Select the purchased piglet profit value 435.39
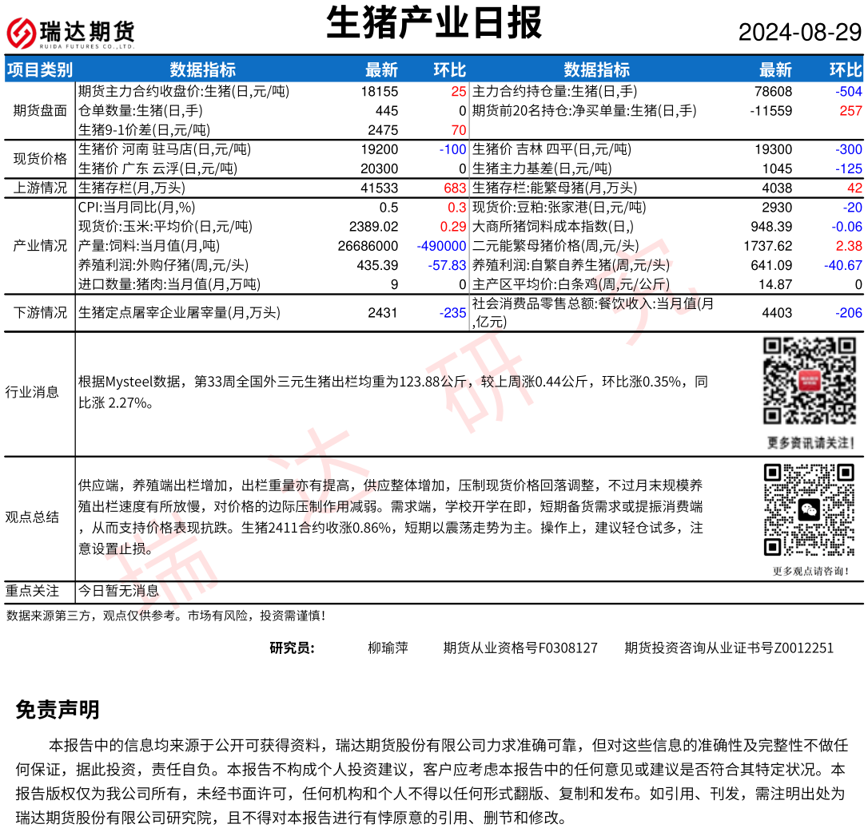The image size is (868, 828). pos(377,266)
